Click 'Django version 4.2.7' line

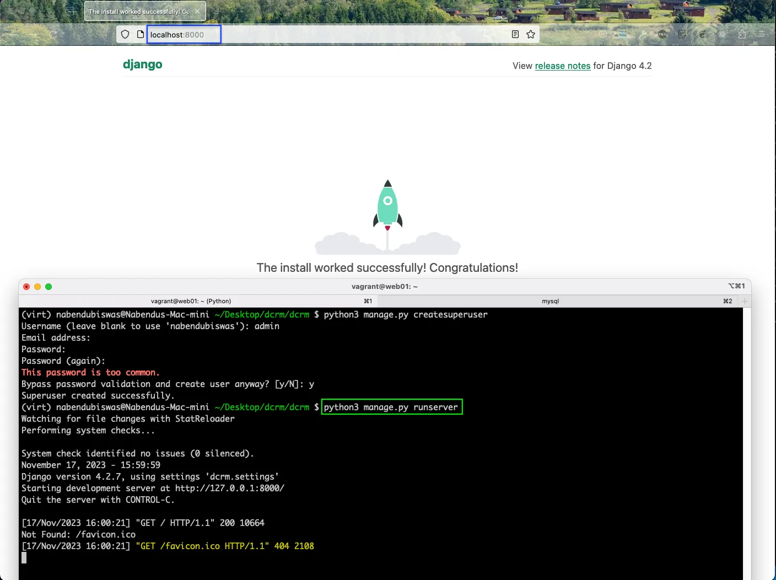pos(150,477)
